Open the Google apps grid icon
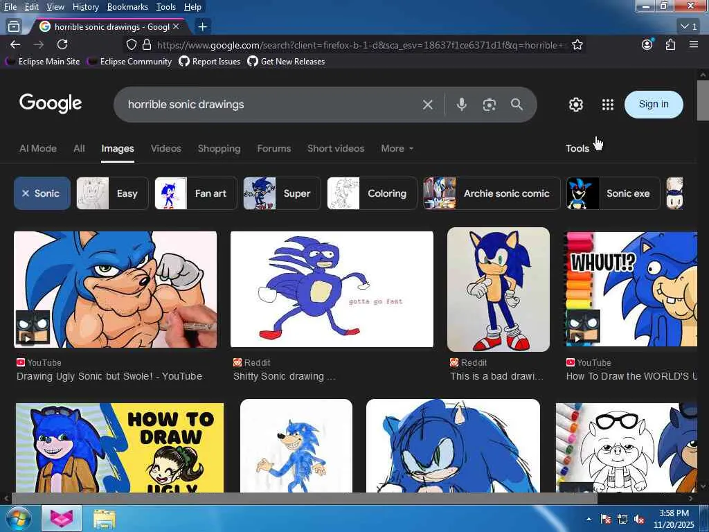 [x=608, y=105]
